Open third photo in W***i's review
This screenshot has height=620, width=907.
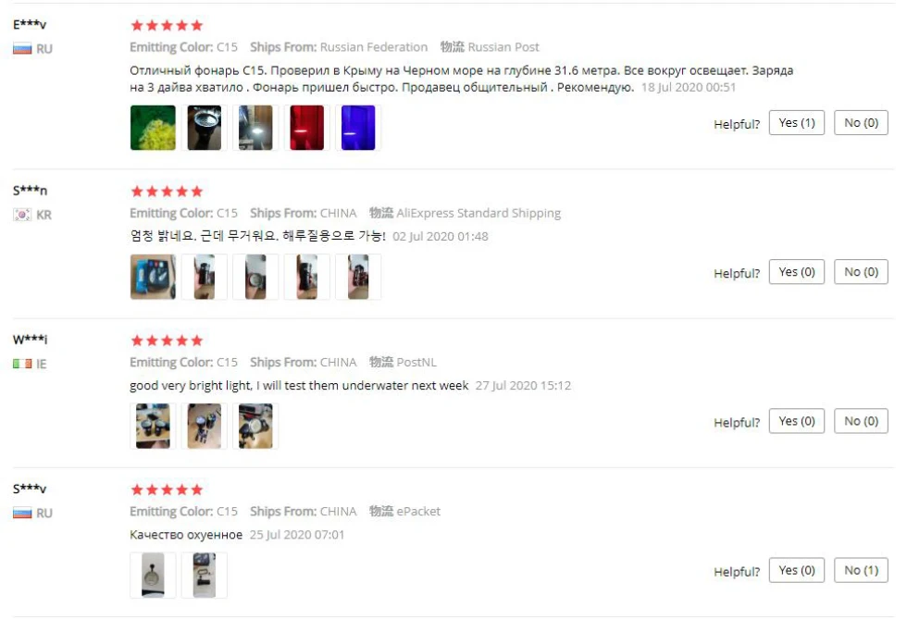pyautogui.click(x=255, y=427)
